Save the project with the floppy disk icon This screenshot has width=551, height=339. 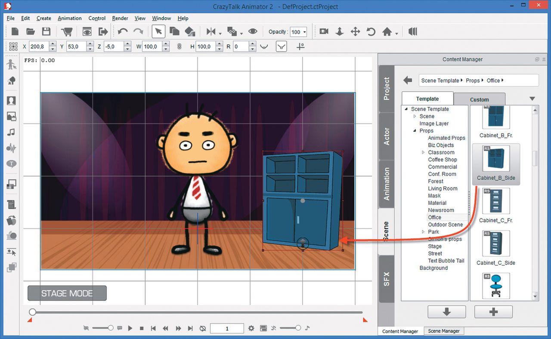46,31
